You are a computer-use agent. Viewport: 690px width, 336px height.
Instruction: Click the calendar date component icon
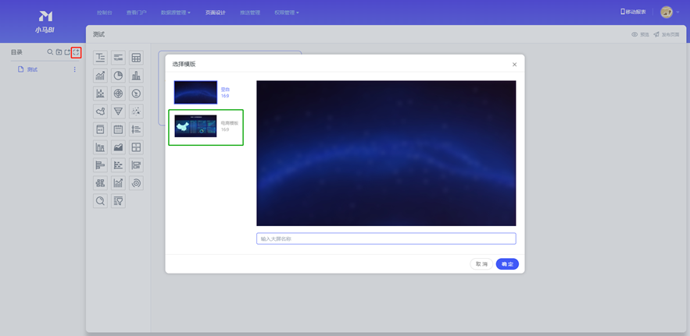click(x=118, y=129)
